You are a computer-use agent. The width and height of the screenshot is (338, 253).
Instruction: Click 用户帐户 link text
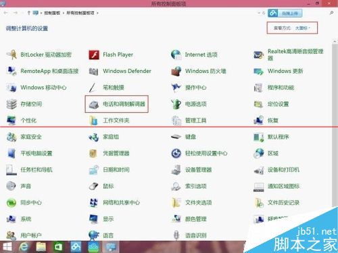pos(31,235)
